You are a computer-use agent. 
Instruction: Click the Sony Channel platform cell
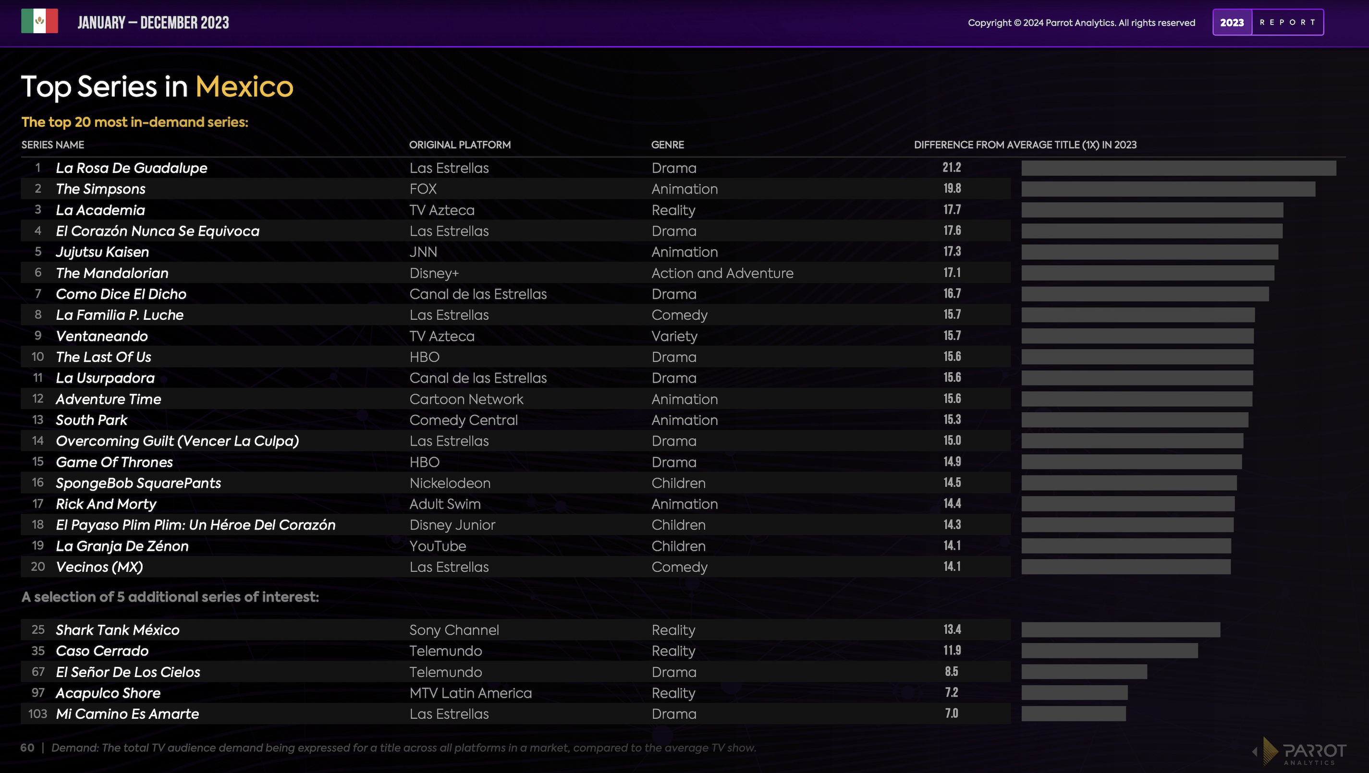(x=454, y=630)
